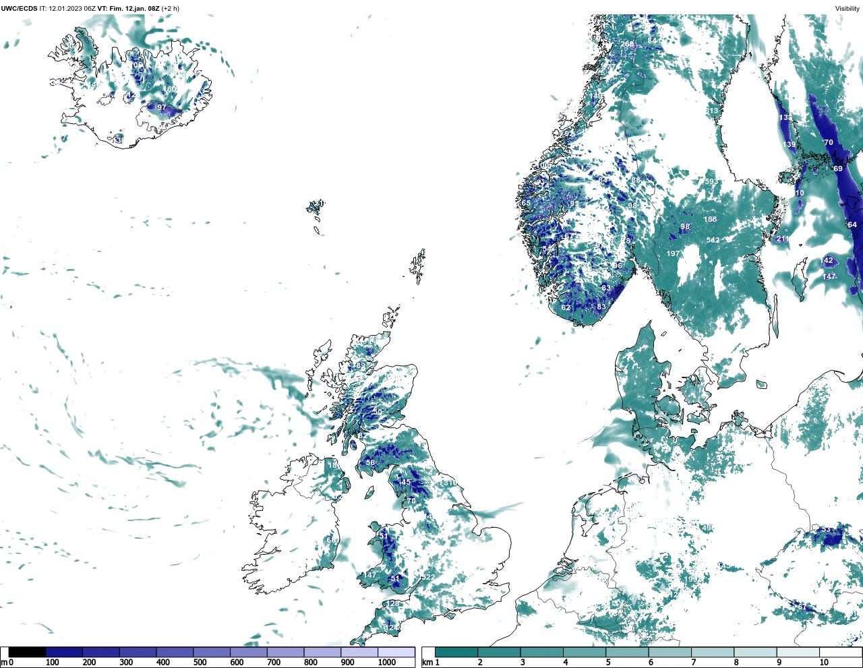Click the '133' value over the dark fog band
This screenshot has width=863, height=668.
pyautogui.click(x=785, y=117)
